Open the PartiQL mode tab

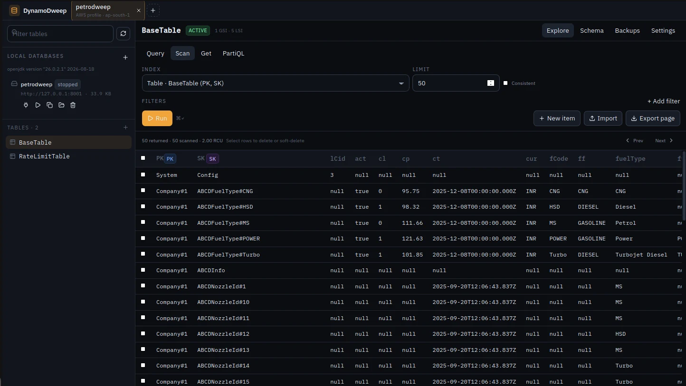[x=233, y=53]
